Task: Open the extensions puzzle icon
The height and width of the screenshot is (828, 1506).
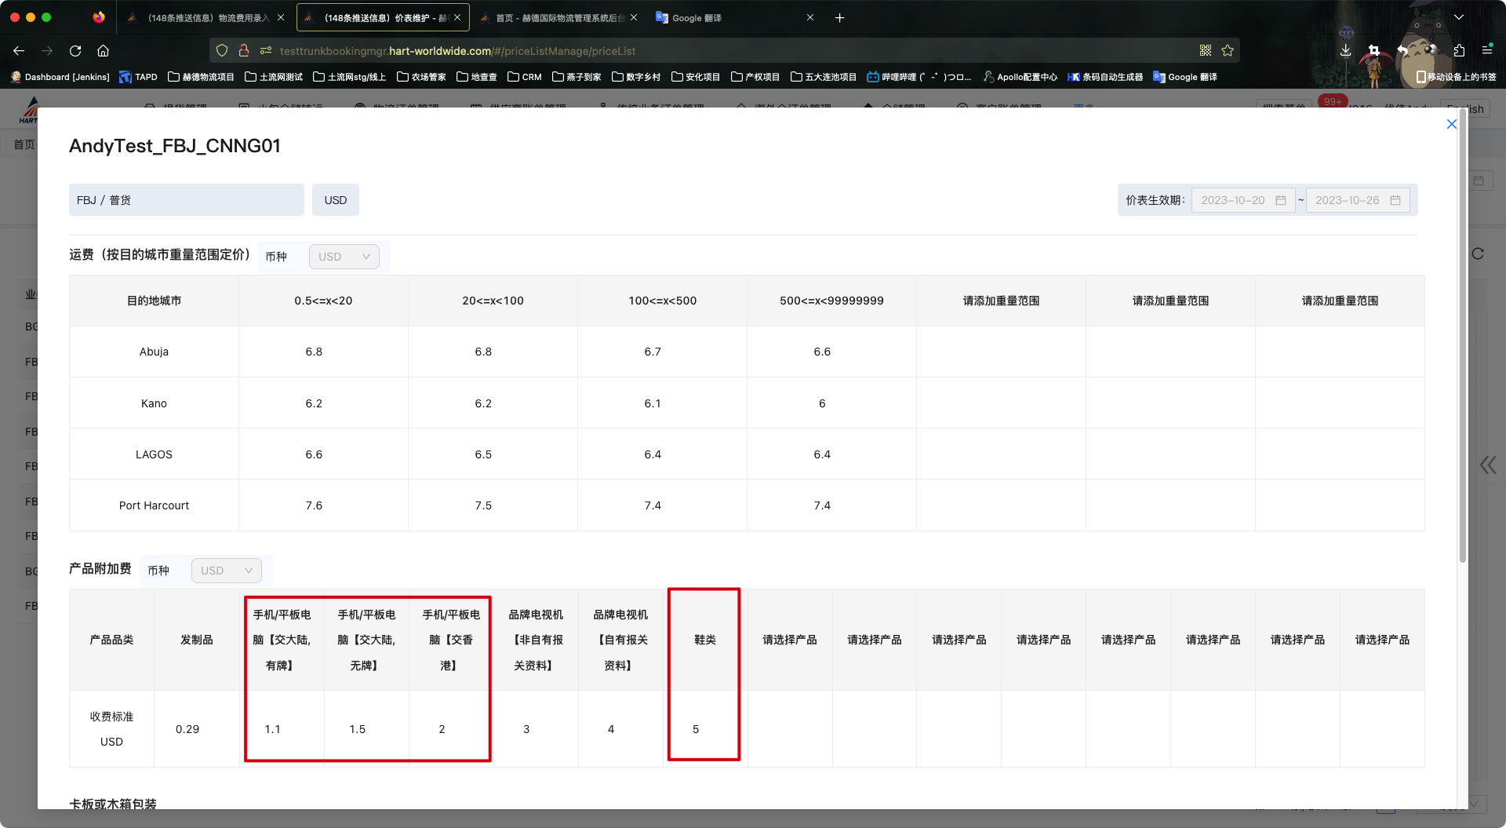Action: point(1459,51)
